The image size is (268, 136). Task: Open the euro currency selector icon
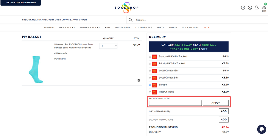coord(250,7)
